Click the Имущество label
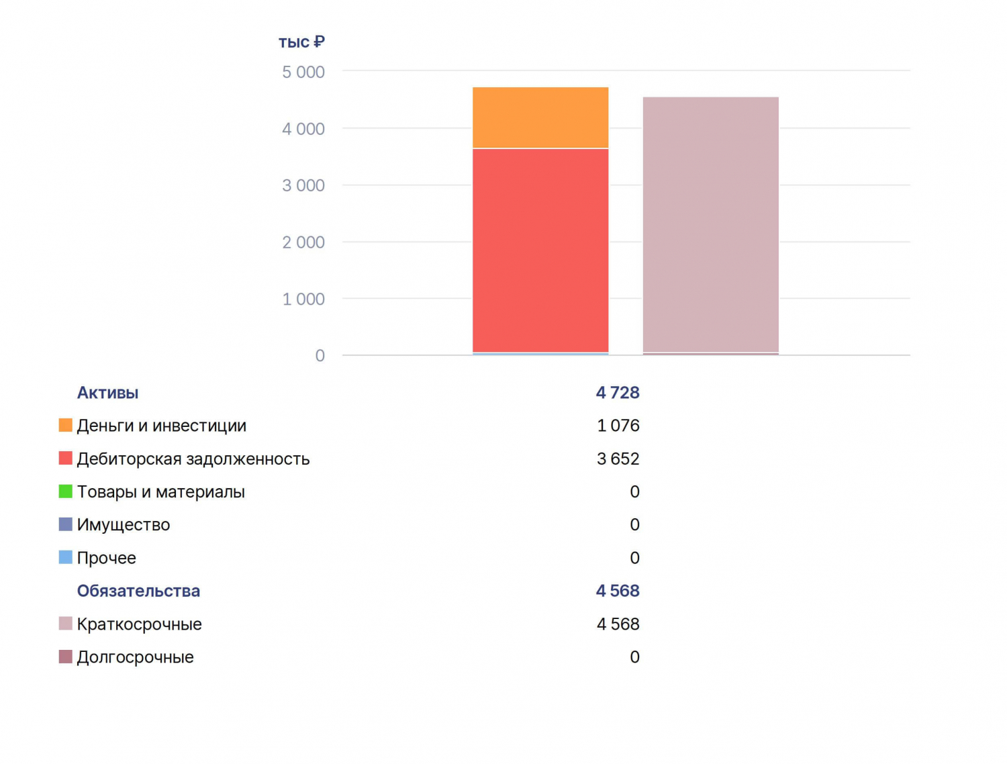Screen dimensions: 1007x764 (x=124, y=525)
